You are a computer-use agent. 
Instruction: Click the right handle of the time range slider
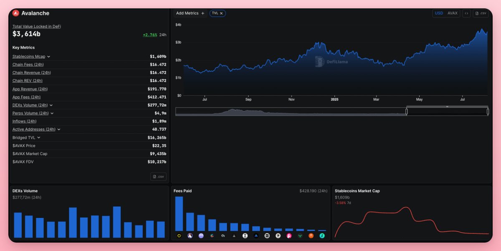coord(488,112)
